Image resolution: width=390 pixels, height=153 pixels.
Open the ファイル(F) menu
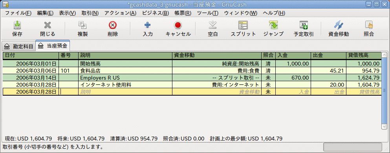pos(18,13)
